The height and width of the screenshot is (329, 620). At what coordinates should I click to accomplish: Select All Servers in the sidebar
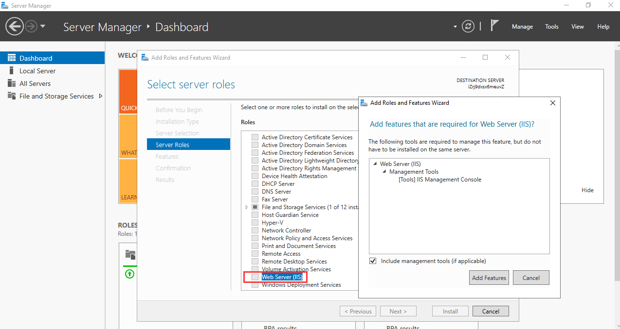(52, 83)
